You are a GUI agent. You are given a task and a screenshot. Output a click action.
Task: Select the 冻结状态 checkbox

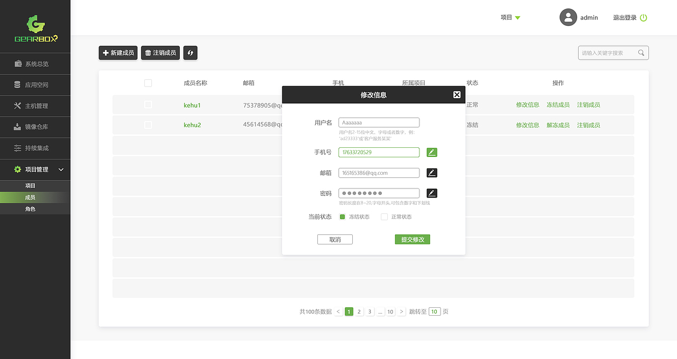(x=342, y=217)
